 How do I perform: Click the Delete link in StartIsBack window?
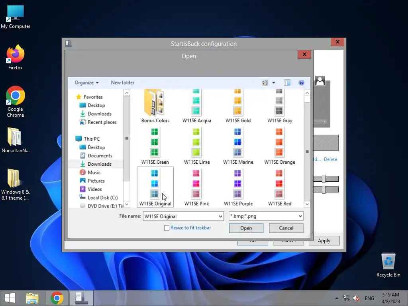[x=330, y=159]
